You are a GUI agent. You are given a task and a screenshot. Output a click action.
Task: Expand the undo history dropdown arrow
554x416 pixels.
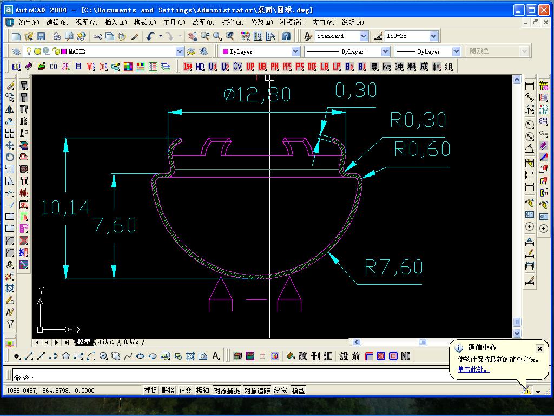click(160, 36)
